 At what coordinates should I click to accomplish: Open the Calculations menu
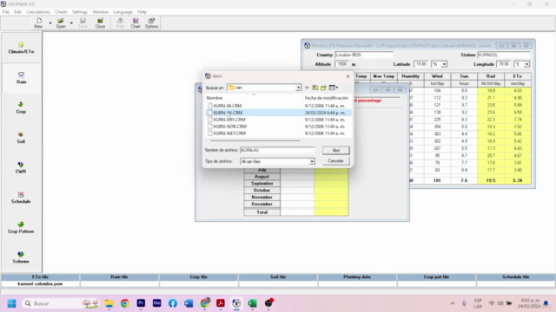click(38, 12)
